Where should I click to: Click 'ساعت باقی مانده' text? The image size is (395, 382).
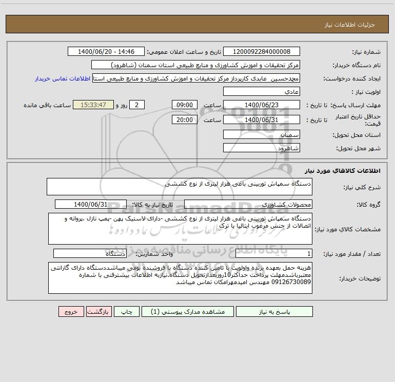47,105
